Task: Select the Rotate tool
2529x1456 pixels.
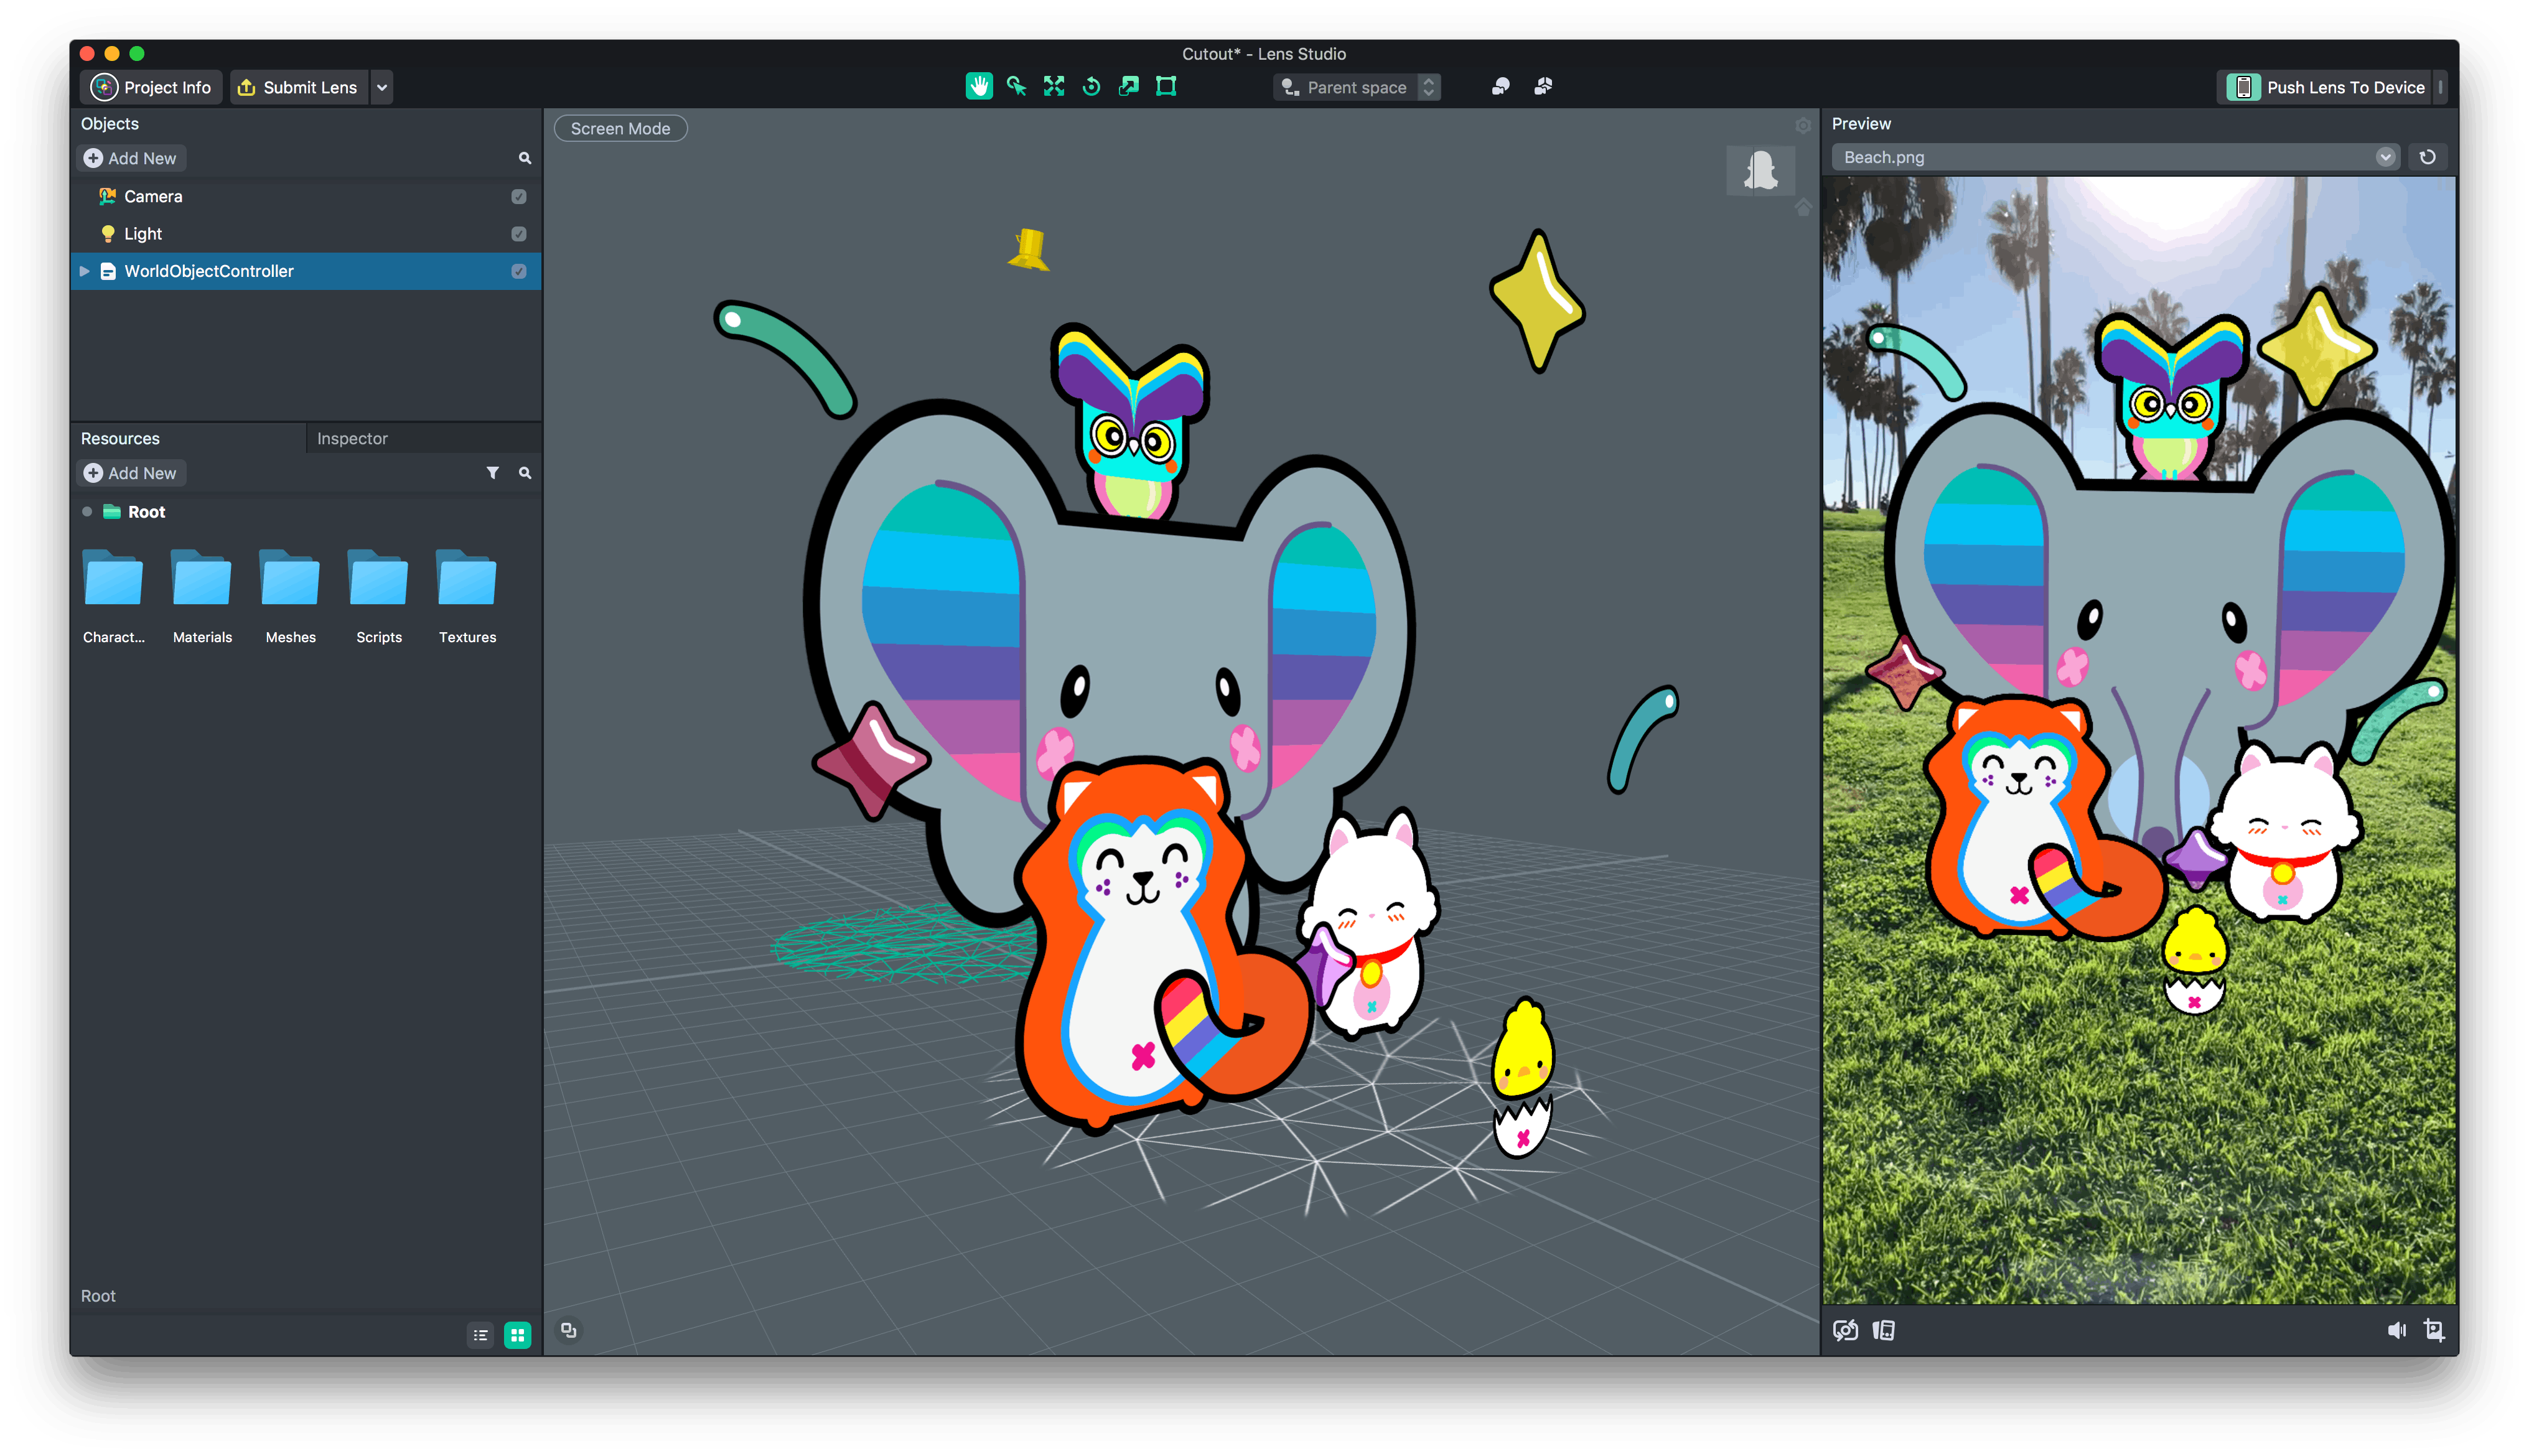Action: (1091, 86)
